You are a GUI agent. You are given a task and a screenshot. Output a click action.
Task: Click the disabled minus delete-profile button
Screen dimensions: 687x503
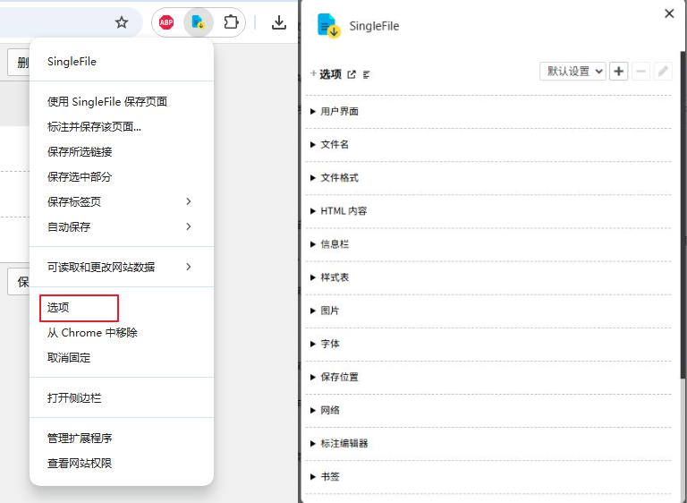tap(640, 71)
